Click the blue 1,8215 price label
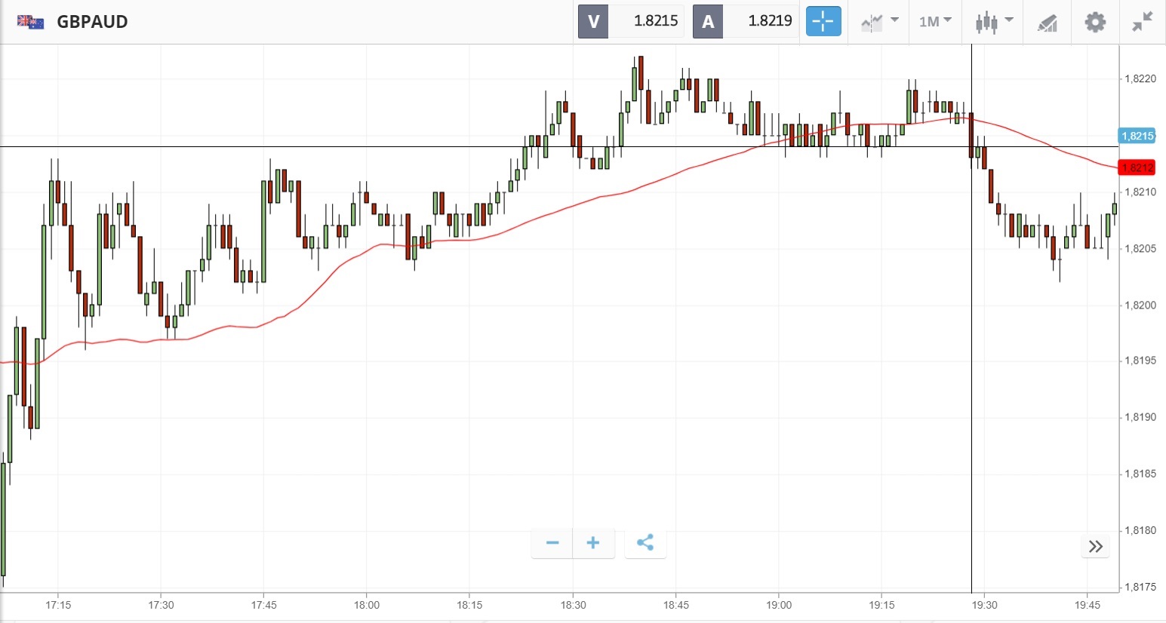This screenshot has width=1166, height=623. tap(1137, 137)
